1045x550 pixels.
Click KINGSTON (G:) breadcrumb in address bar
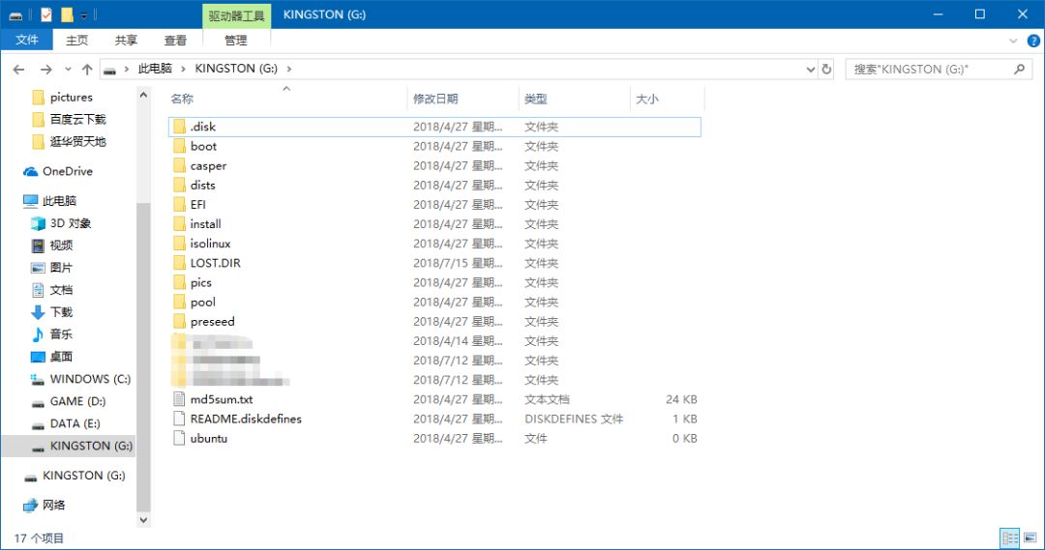pos(236,69)
